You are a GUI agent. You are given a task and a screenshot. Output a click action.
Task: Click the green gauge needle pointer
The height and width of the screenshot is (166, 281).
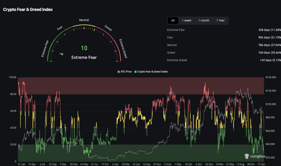click(x=61, y=54)
